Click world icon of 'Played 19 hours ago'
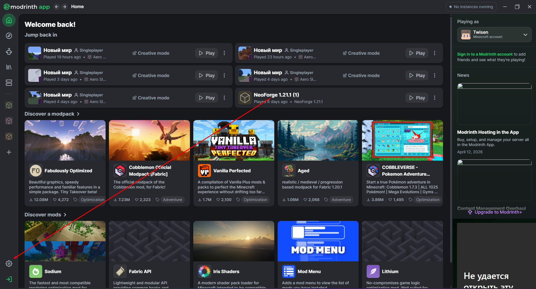The image size is (536, 289). 35,53
